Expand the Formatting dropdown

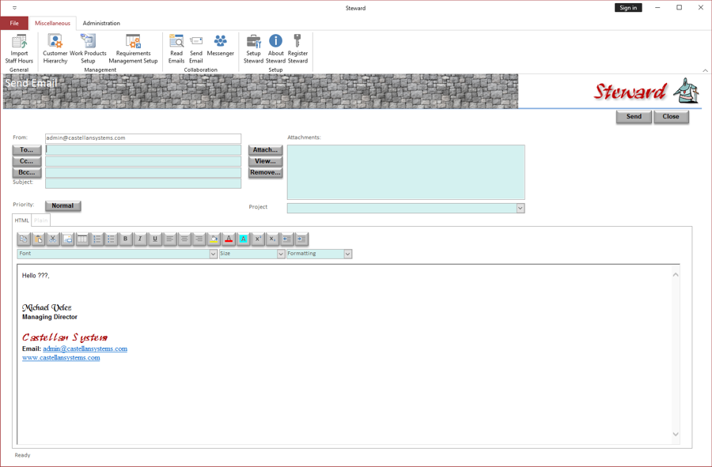(x=348, y=254)
